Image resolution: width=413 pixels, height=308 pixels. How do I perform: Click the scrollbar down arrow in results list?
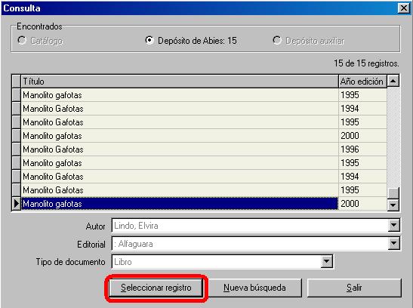coord(393,205)
